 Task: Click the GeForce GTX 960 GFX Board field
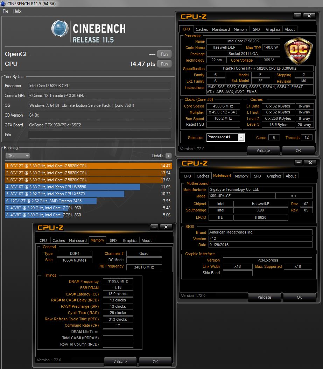tap(99, 125)
